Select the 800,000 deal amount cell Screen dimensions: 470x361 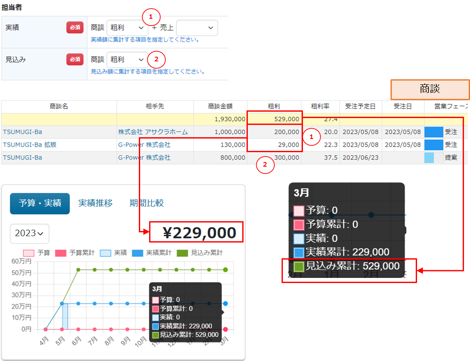(x=220, y=158)
